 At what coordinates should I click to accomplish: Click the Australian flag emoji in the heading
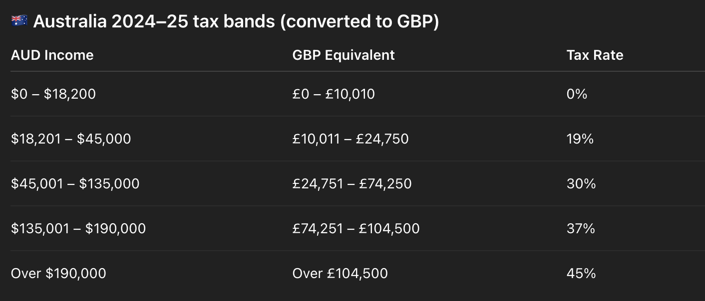[x=19, y=21]
